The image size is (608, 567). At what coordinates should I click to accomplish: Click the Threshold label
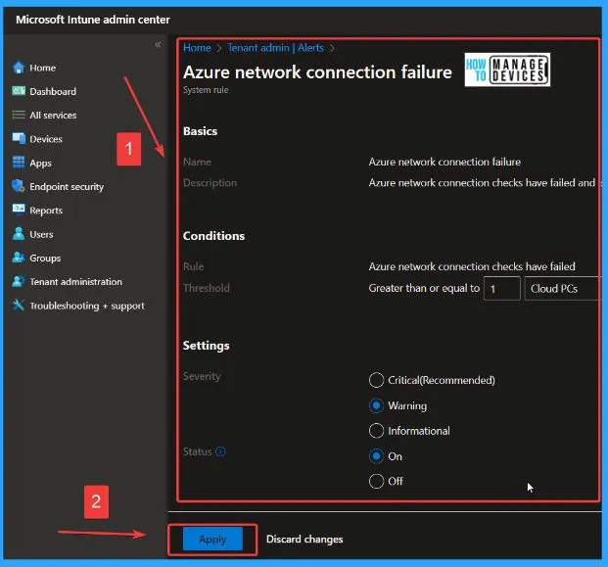tap(207, 288)
